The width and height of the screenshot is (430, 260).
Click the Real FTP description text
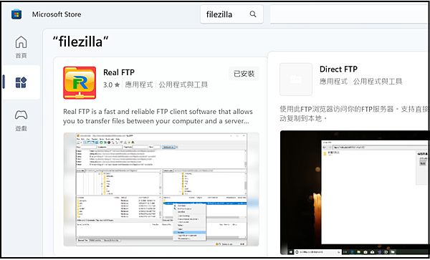(x=158, y=117)
